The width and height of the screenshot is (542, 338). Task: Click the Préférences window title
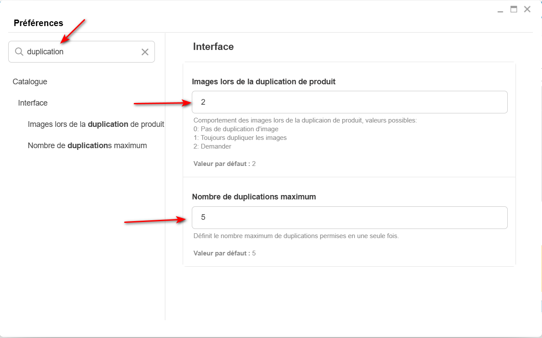coord(39,23)
